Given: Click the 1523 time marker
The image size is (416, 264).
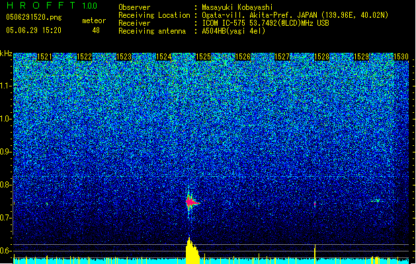Looking at the screenshot, I should point(124,57).
